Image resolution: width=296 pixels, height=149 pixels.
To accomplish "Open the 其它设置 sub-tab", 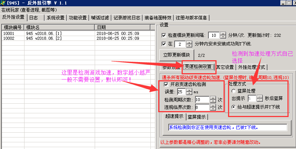I will click(225, 67).
